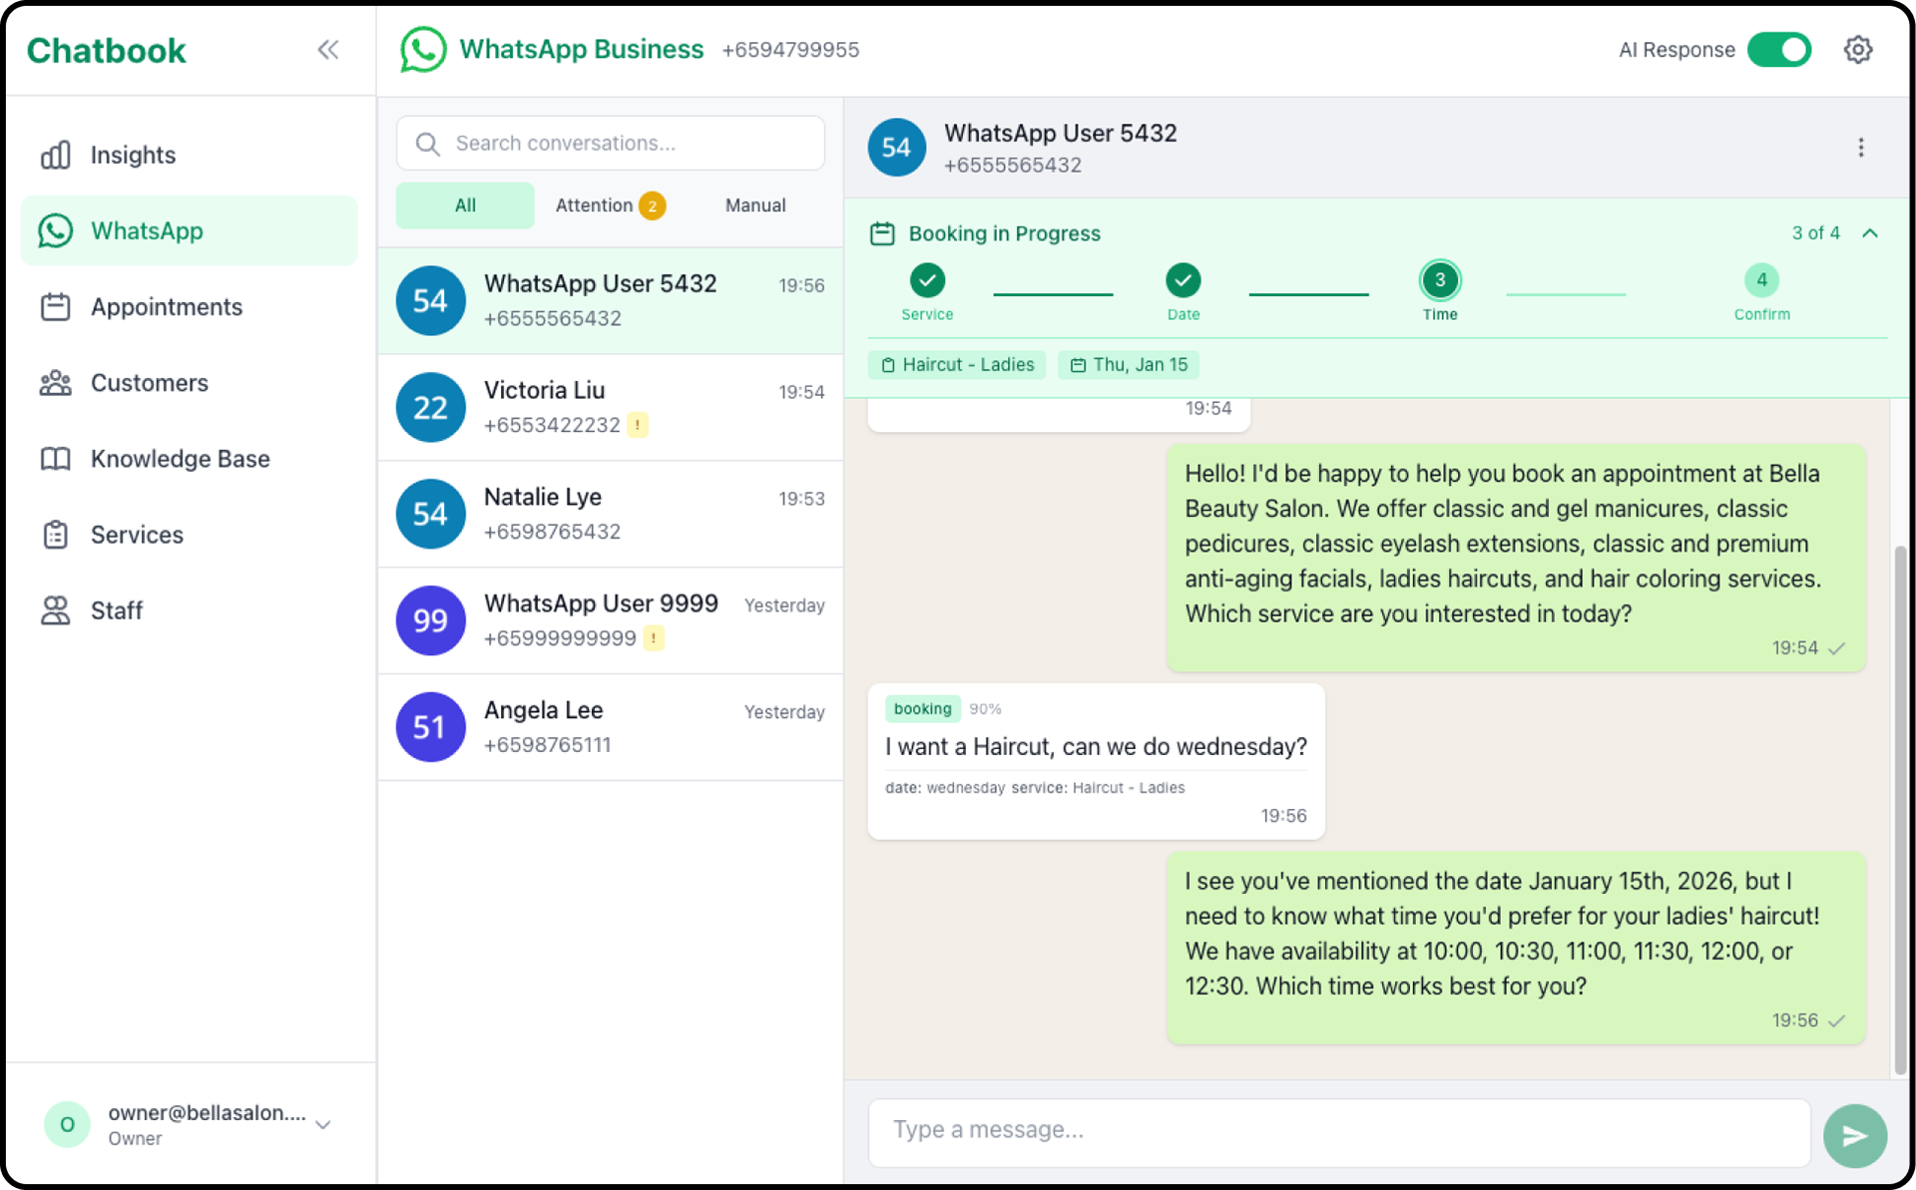This screenshot has height=1190, width=1916.
Task: Open the conversation three-dot menu
Action: coord(1860,148)
